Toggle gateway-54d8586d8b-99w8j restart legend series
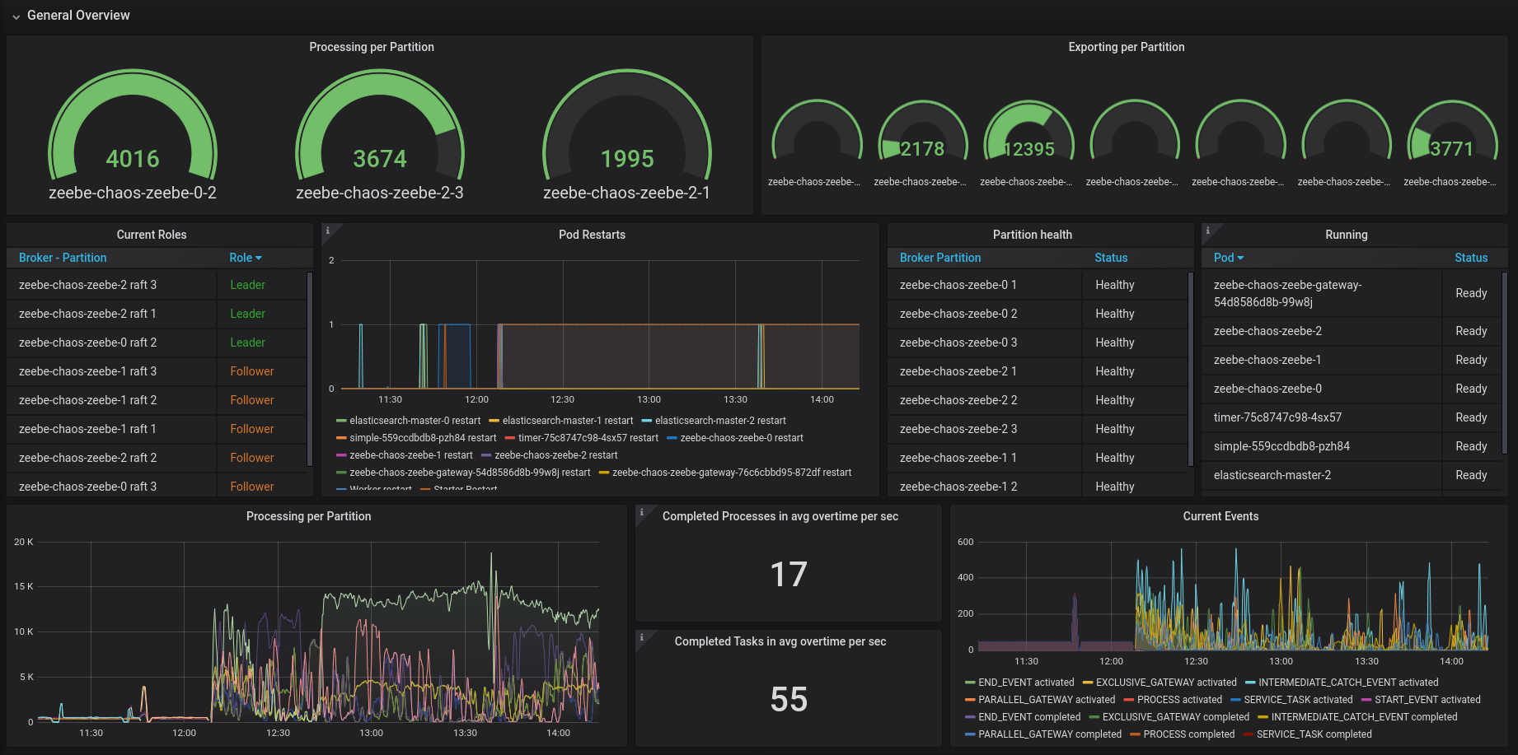 pos(470,473)
